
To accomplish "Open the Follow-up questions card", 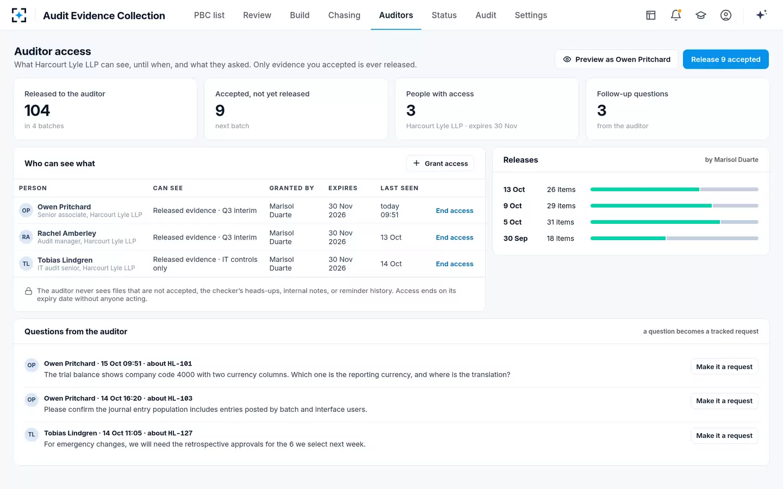I will [x=678, y=109].
